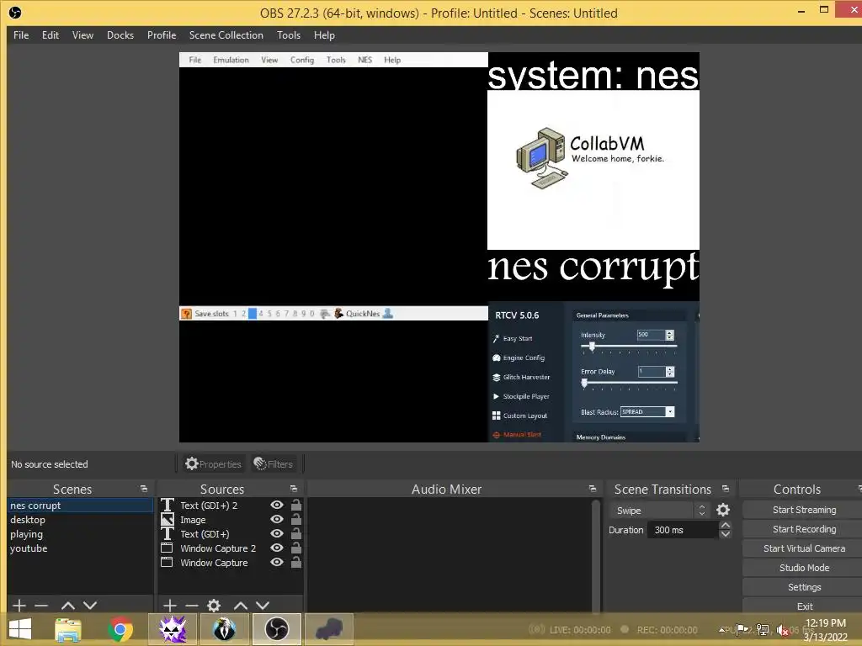Screen dimensions: 862x646
Task: Decrease transition duration with down arrow
Action: [x=726, y=534]
